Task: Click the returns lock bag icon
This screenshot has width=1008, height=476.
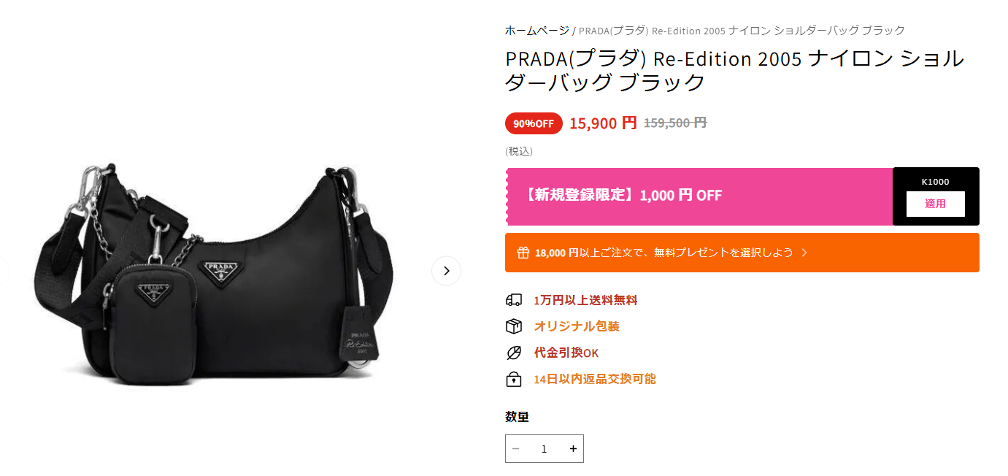Action: tap(514, 379)
